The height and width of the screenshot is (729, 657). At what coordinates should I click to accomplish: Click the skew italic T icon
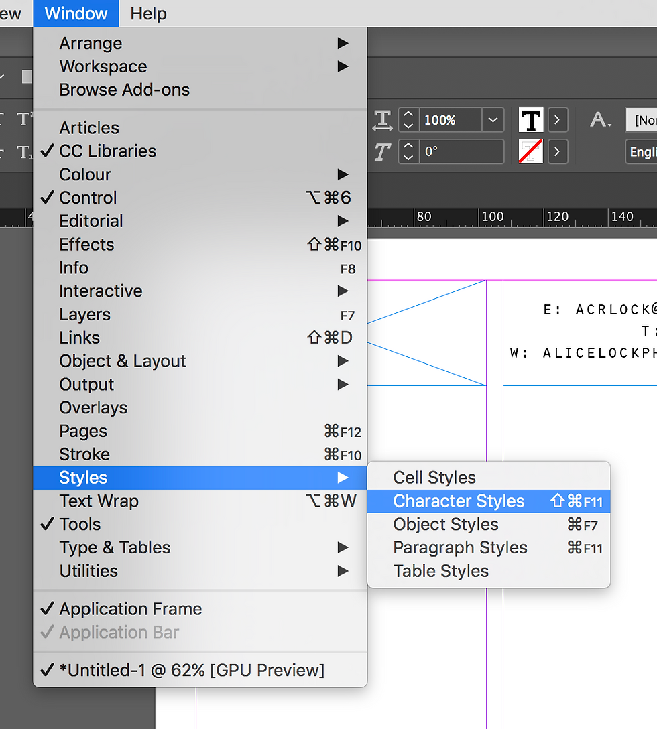pyautogui.click(x=383, y=152)
